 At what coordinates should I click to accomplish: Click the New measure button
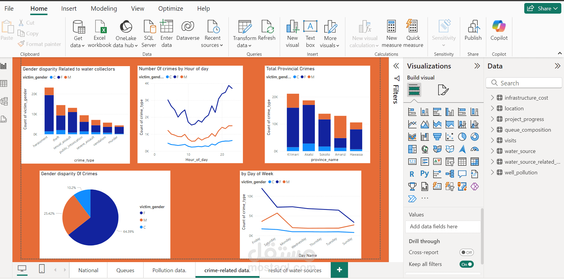click(x=392, y=34)
